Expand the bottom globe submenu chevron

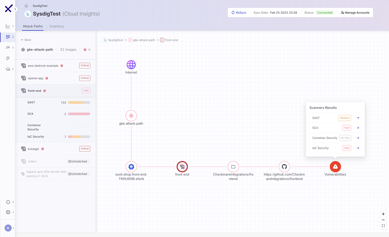tap(13, 212)
